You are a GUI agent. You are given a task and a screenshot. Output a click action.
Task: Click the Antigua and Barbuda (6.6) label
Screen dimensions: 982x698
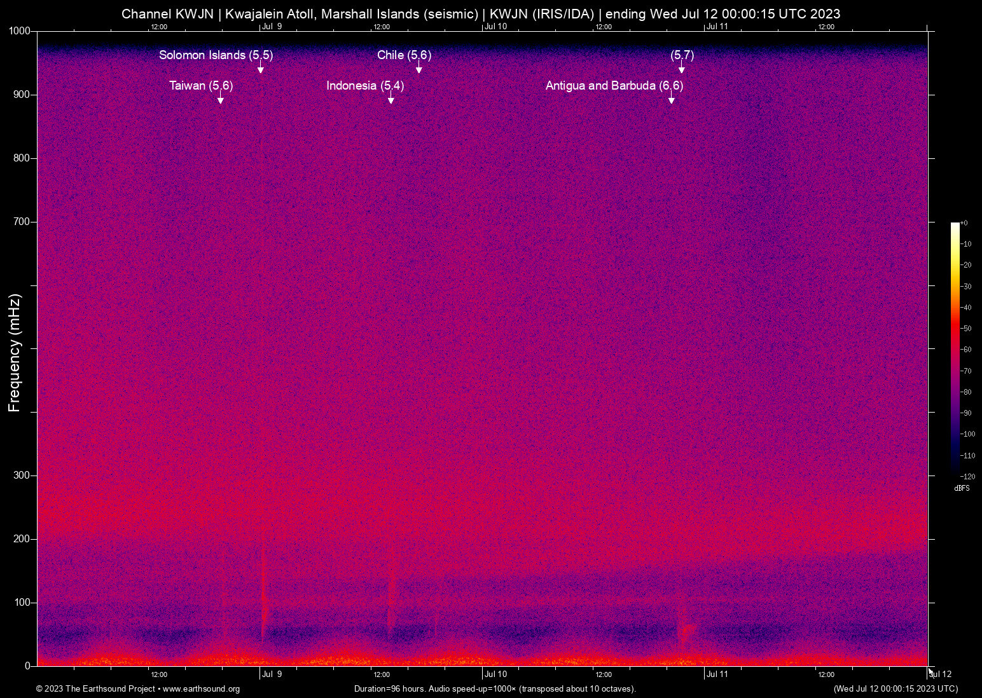614,86
